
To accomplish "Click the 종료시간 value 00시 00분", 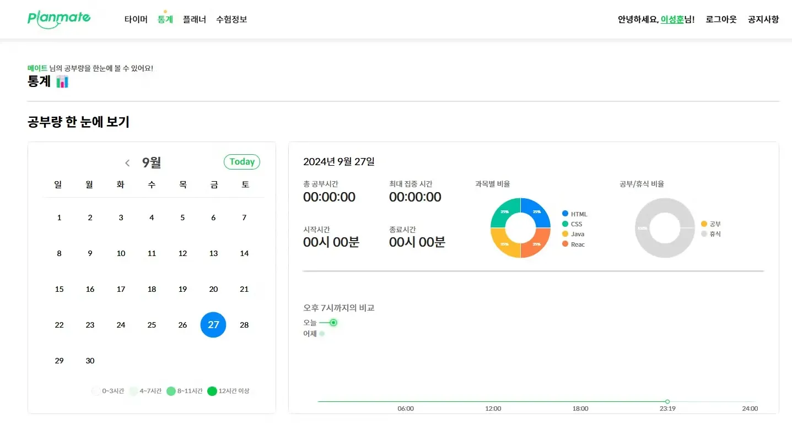I will [417, 242].
